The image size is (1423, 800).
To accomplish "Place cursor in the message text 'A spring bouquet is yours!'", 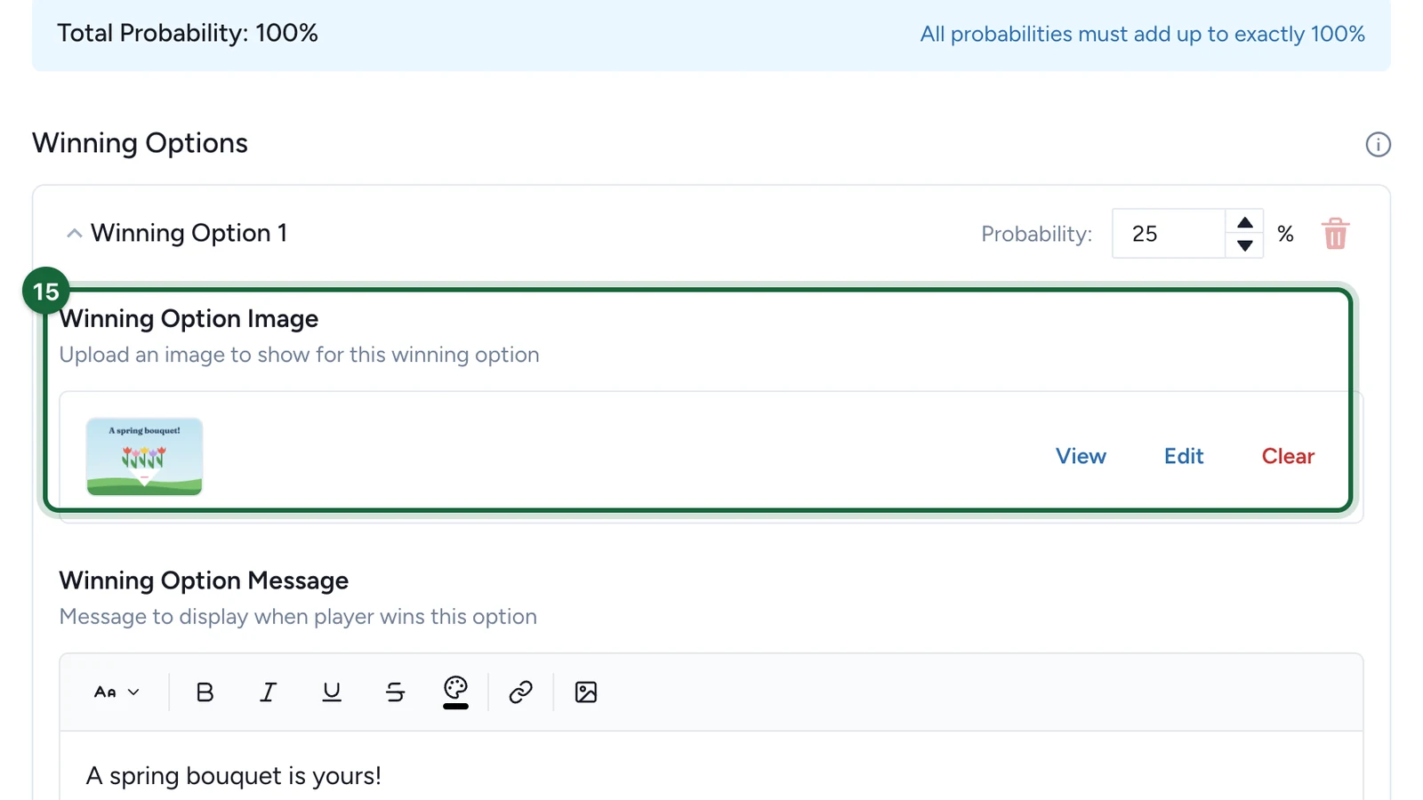I will [234, 775].
